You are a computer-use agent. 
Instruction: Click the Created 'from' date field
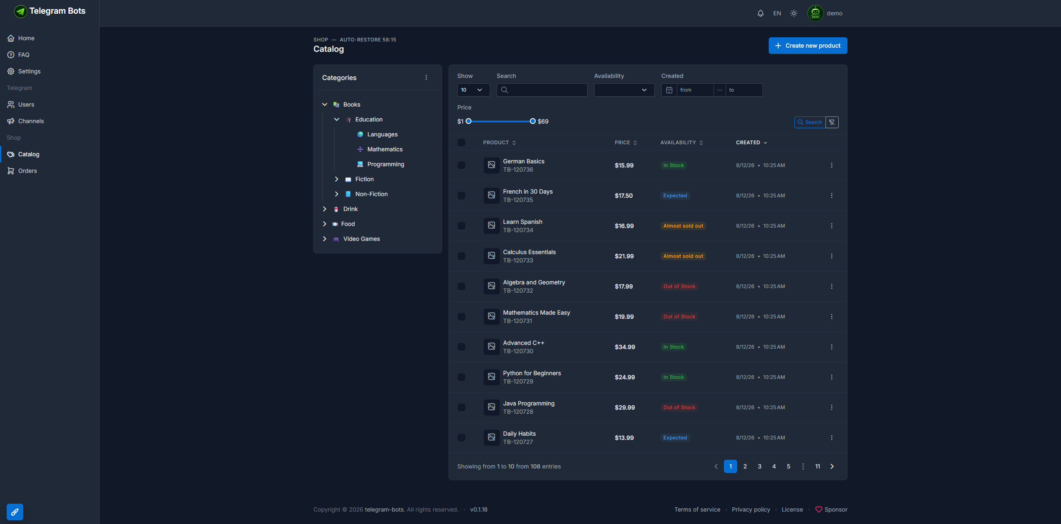[x=695, y=90]
